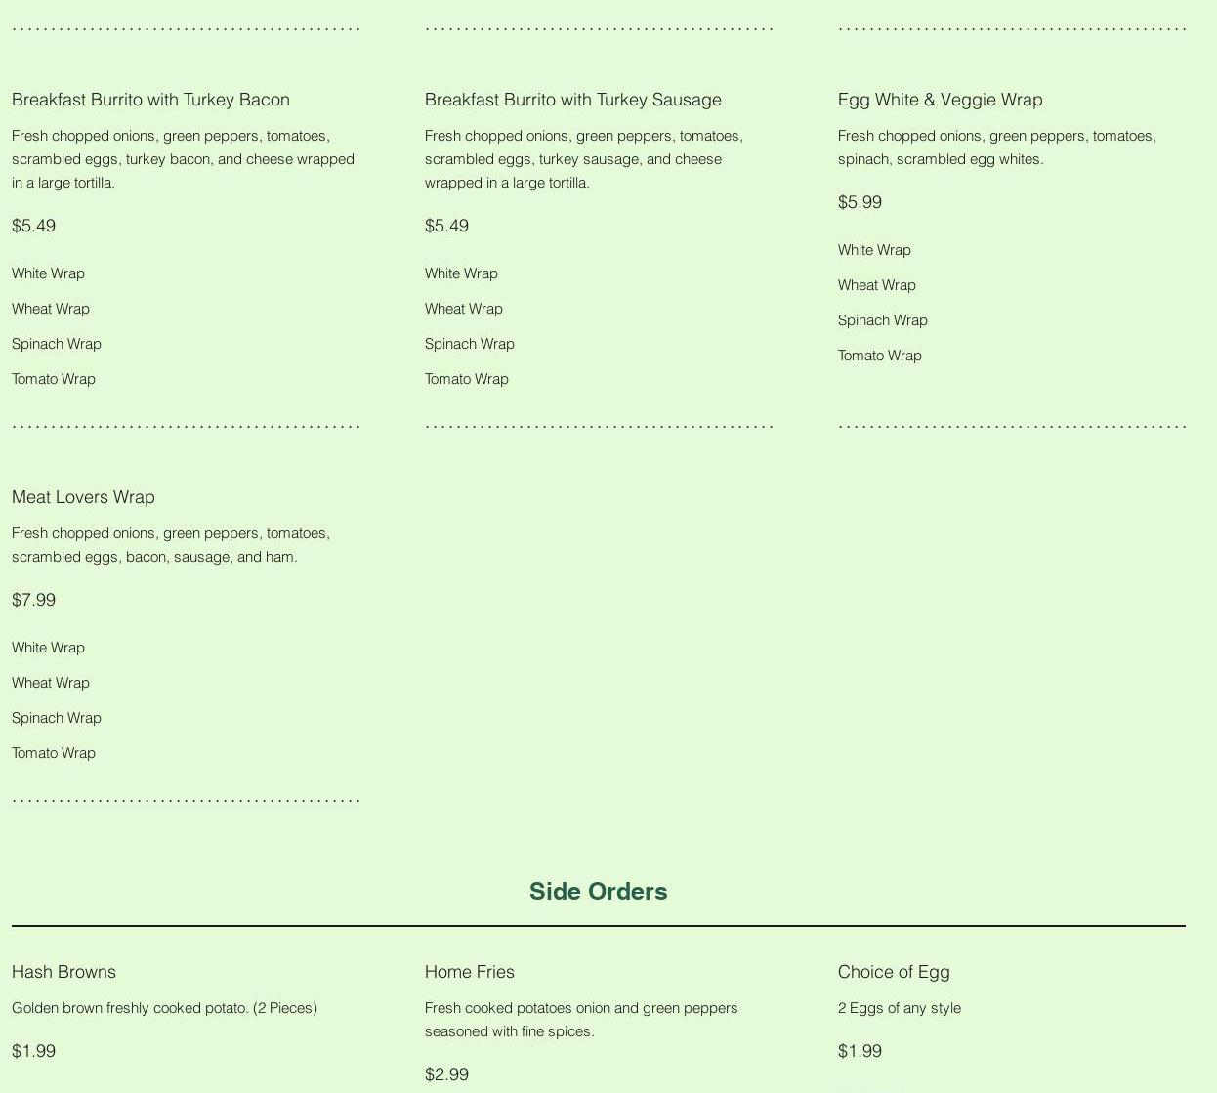Image resolution: width=1217 pixels, height=1093 pixels.
Task: Choose Wheat Wrap for Meat Lovers Wrap
Action: click(51, 683)
